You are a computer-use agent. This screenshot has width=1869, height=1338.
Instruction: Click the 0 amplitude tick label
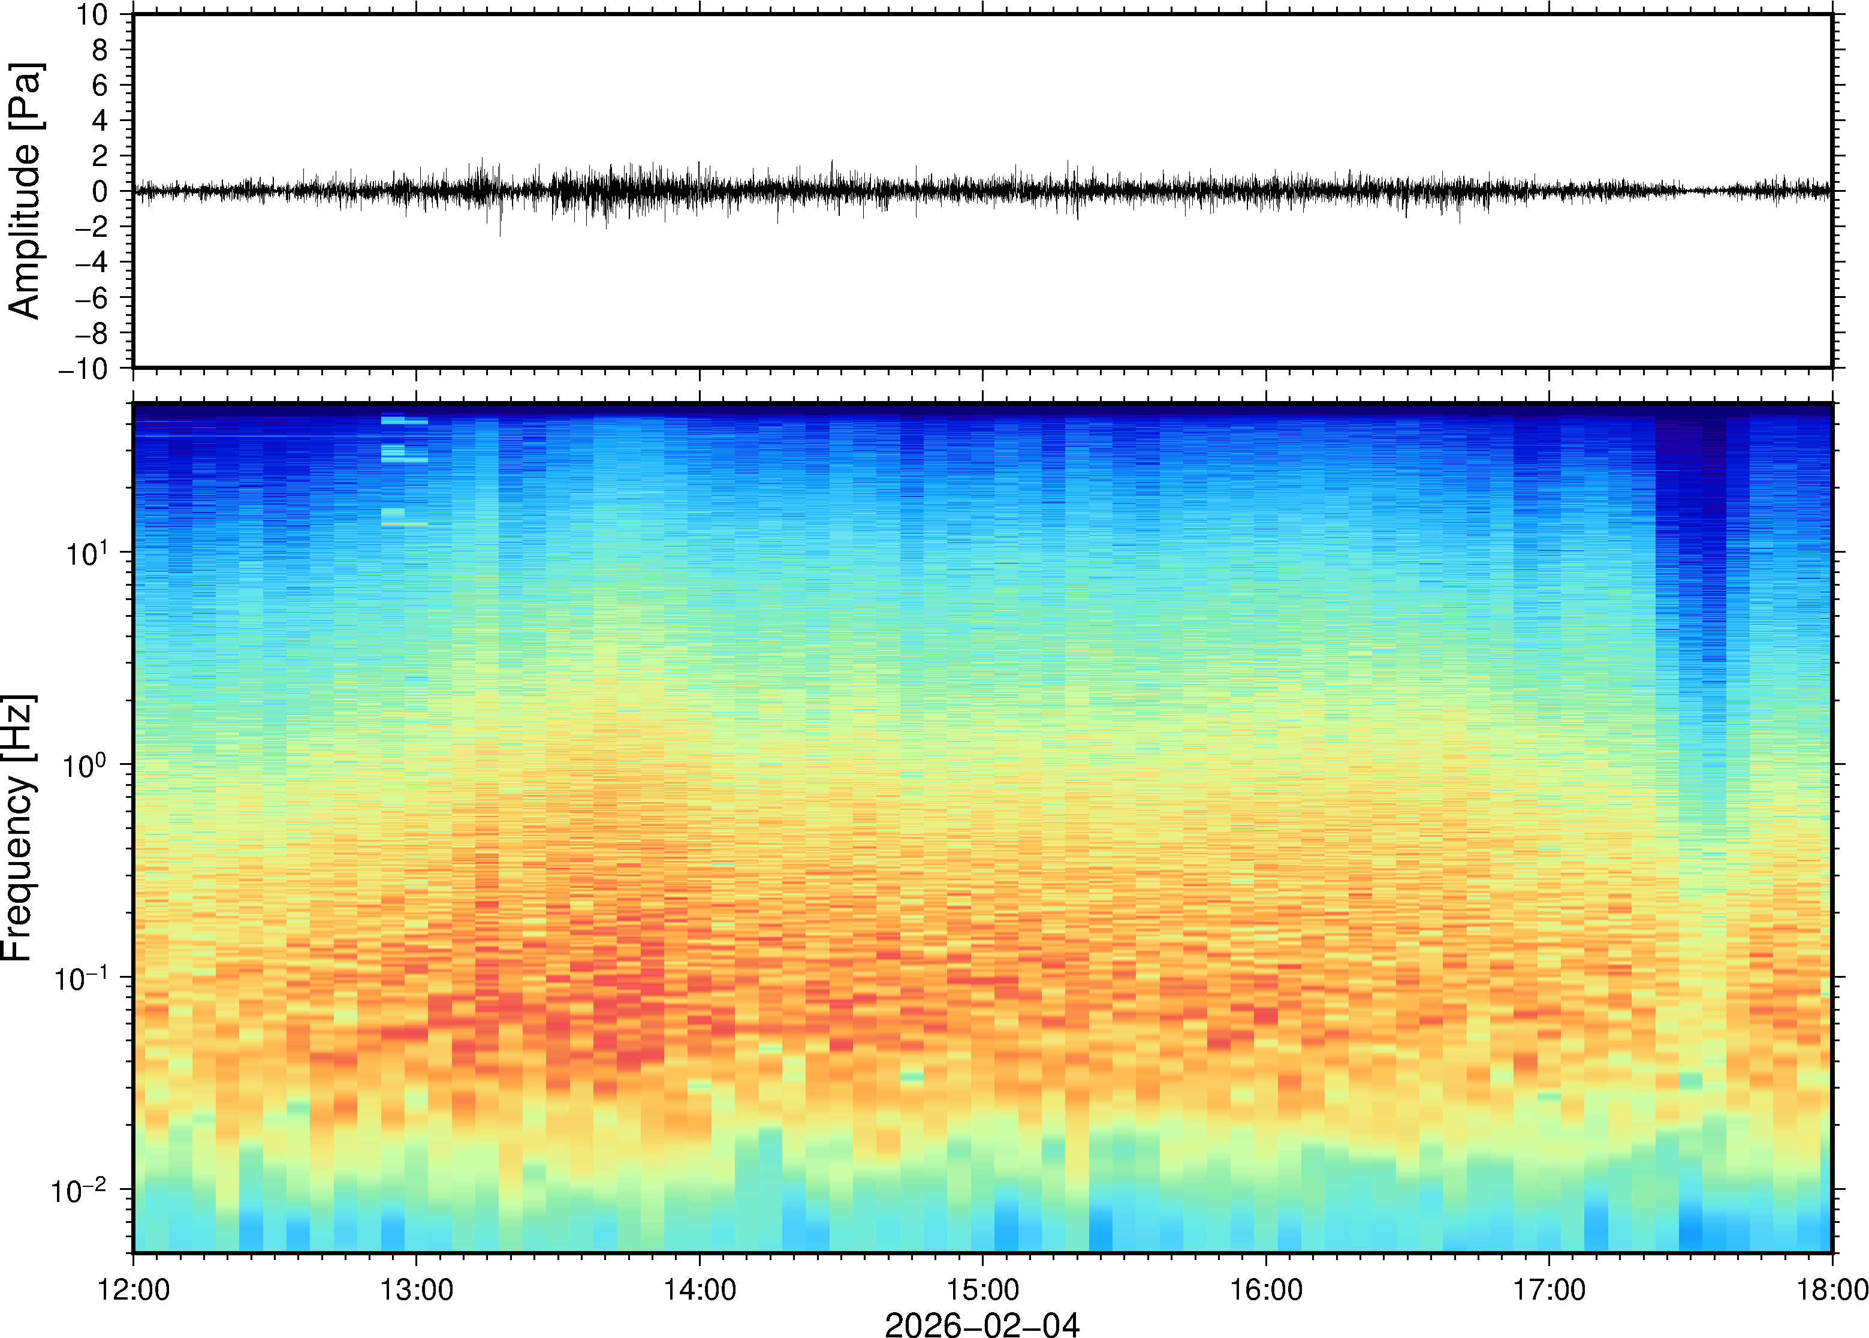(x=100, y=191)
